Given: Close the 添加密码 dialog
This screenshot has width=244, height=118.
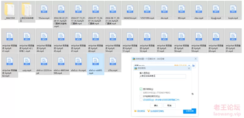Looking at the screenshot, I should (189, 68).
